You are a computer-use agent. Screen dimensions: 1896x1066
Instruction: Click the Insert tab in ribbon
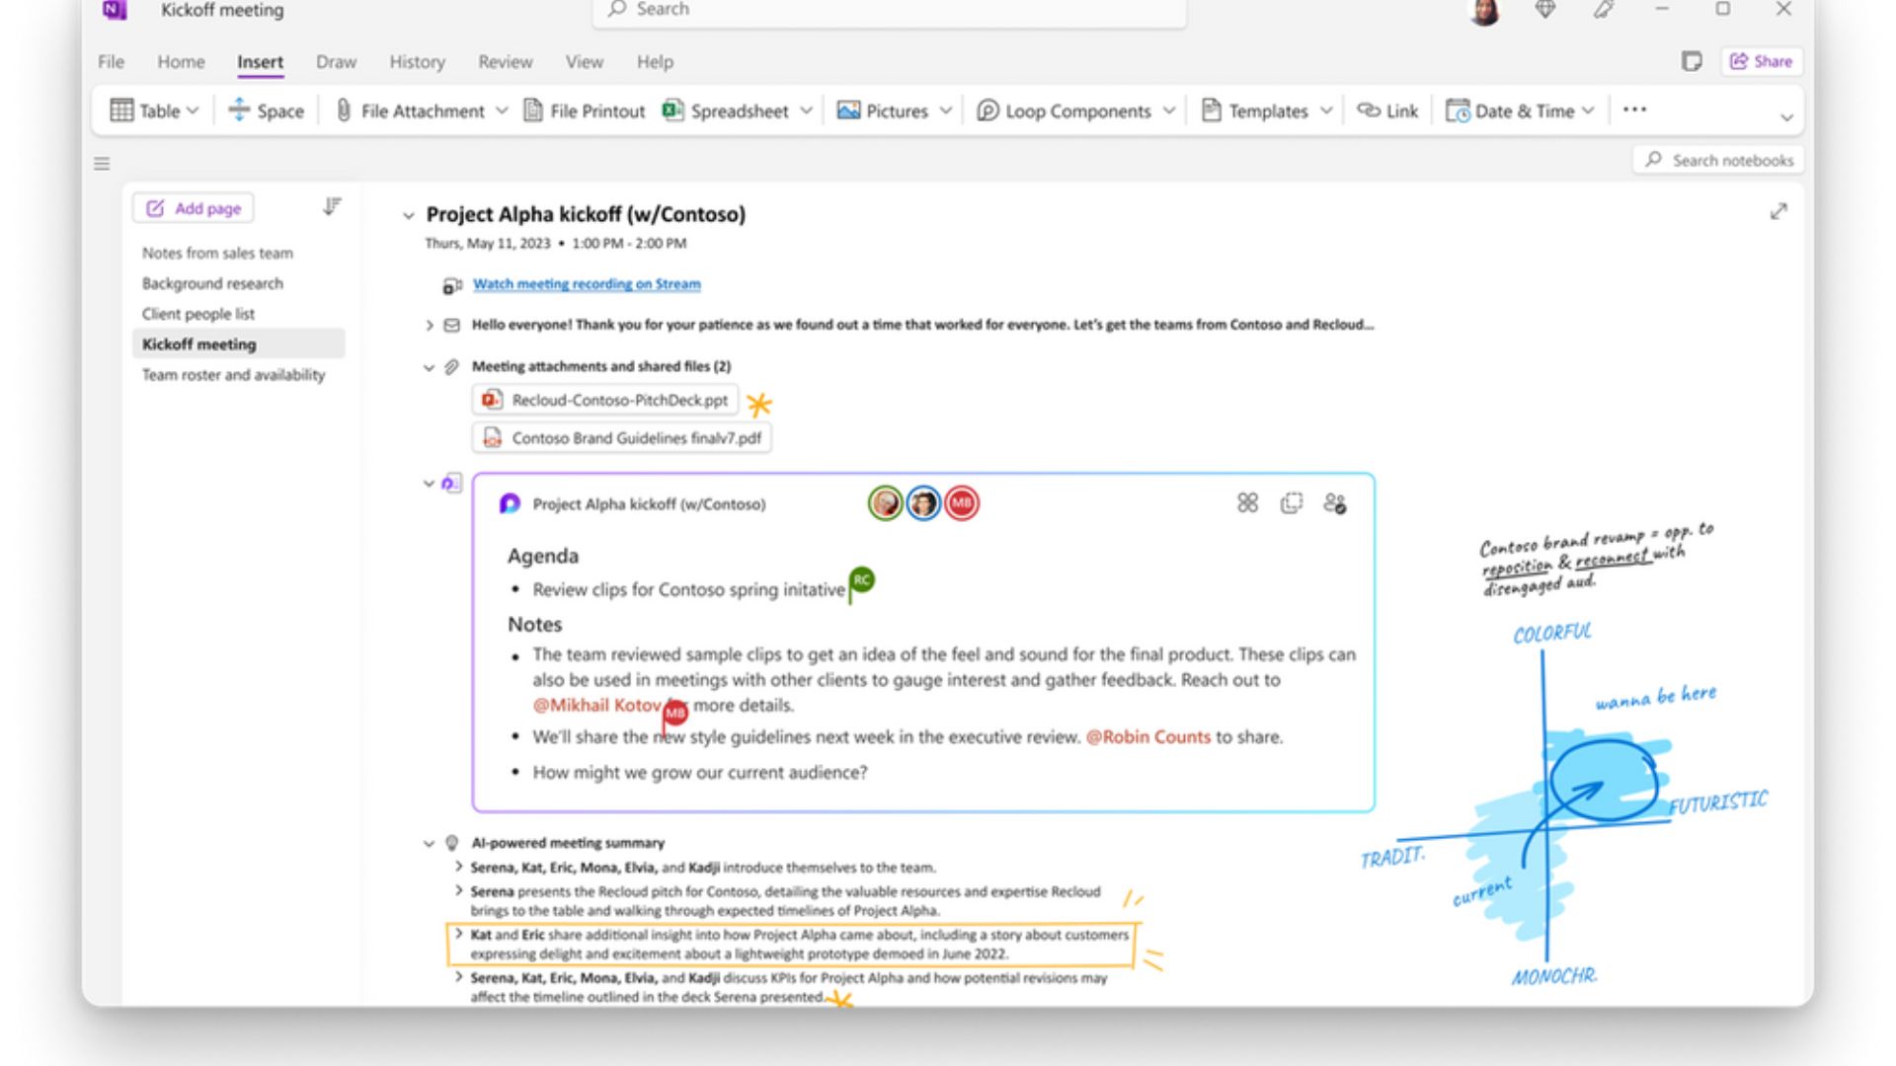pos(259,61)
